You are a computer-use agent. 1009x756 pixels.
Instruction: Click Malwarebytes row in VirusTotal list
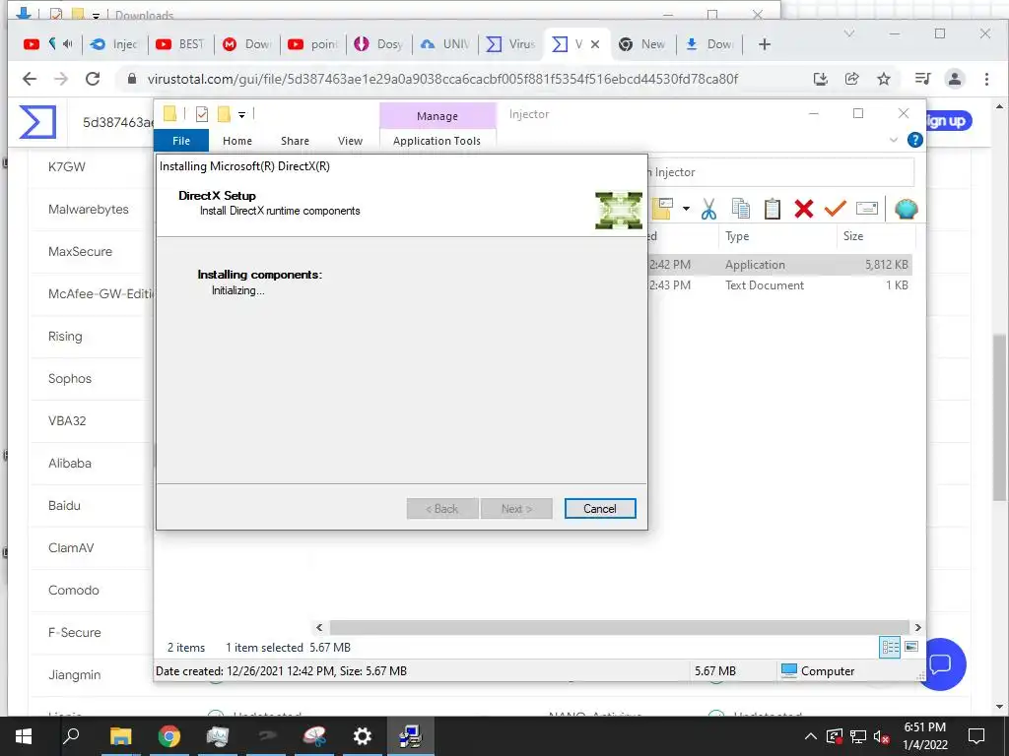pyautogui.click(x=88, y=209)
